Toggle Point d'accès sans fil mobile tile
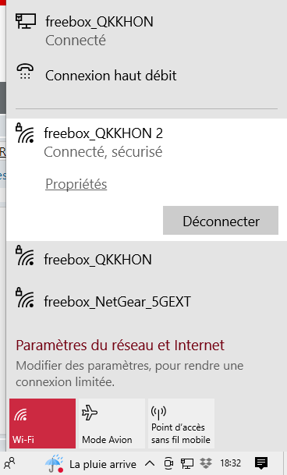This screenshot has height=475, width=287. coord(181,424)
